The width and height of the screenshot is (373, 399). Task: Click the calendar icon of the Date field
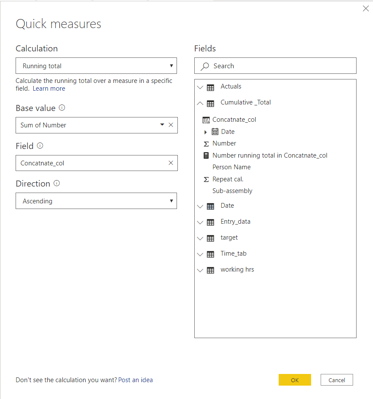tap(215, 132)
